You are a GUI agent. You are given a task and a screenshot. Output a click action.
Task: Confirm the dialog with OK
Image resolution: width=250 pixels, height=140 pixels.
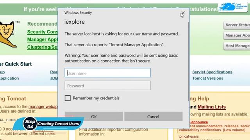[x=94, y=117]
